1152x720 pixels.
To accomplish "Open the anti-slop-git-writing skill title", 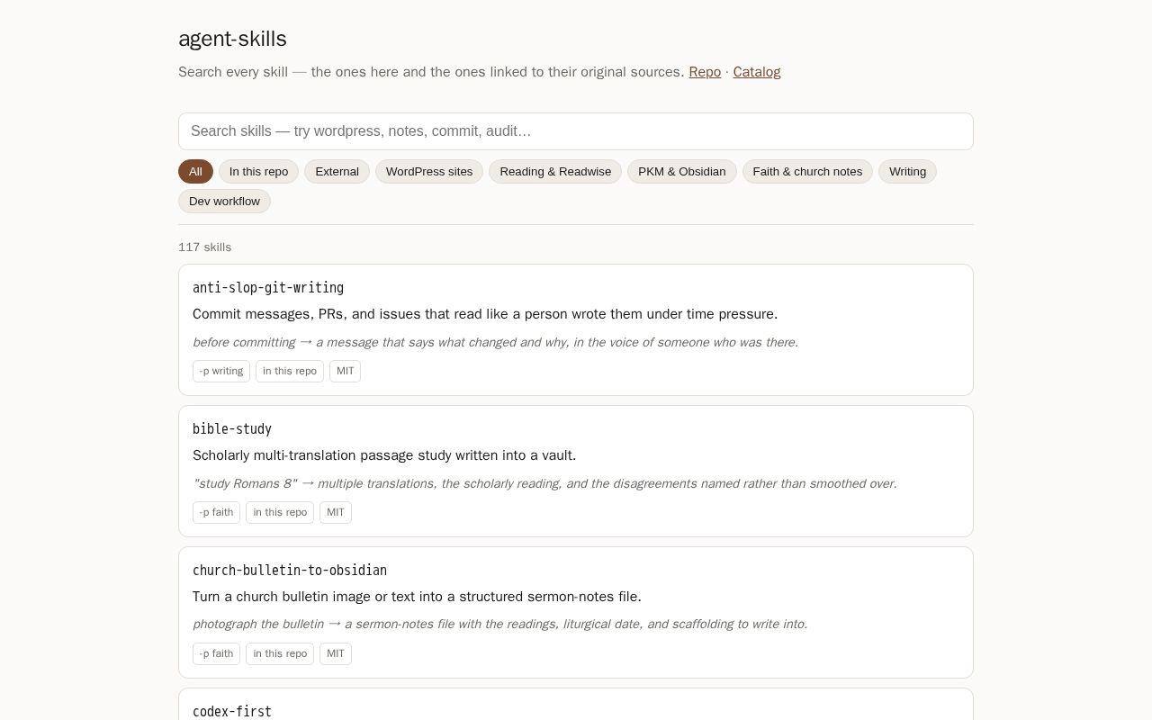I will [x=268, y=288].
